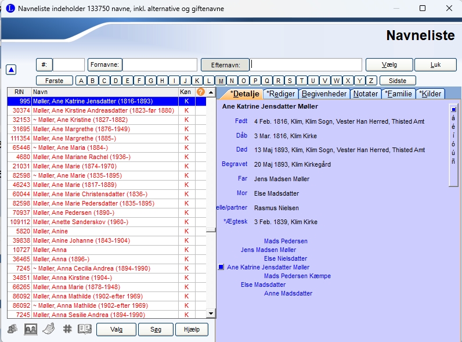Click the blue square beside Ane Katrine in pedigree
This screenshot has height=342, width=462.
[221, 268]
